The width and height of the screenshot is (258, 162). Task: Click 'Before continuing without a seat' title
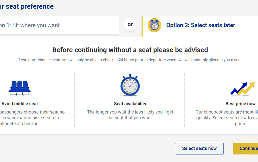tap(130, 50)
